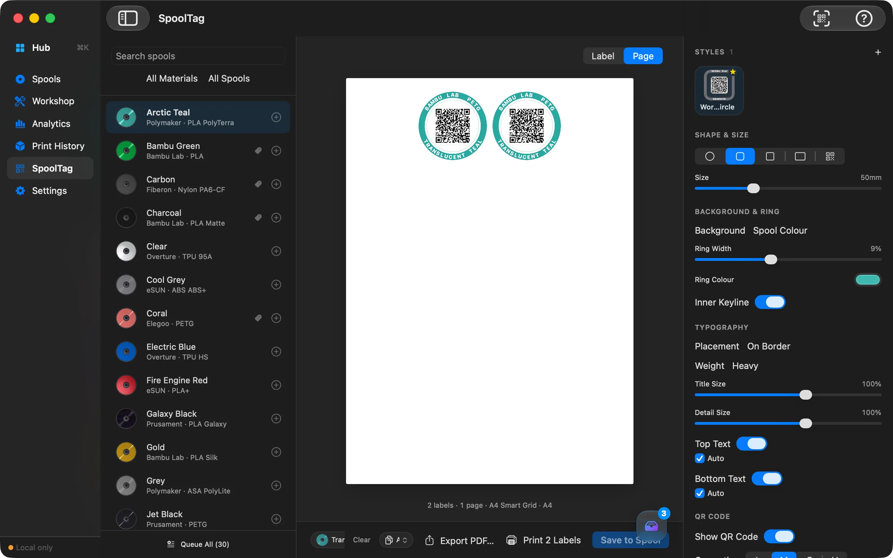Toggle the sidebar visibility button
This screenshot has height=558, width=893.
128,18
